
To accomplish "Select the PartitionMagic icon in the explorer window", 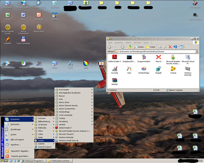I will [144, 70].
